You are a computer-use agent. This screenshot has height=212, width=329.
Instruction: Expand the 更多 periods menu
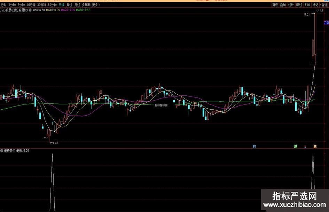click(96, 5)
